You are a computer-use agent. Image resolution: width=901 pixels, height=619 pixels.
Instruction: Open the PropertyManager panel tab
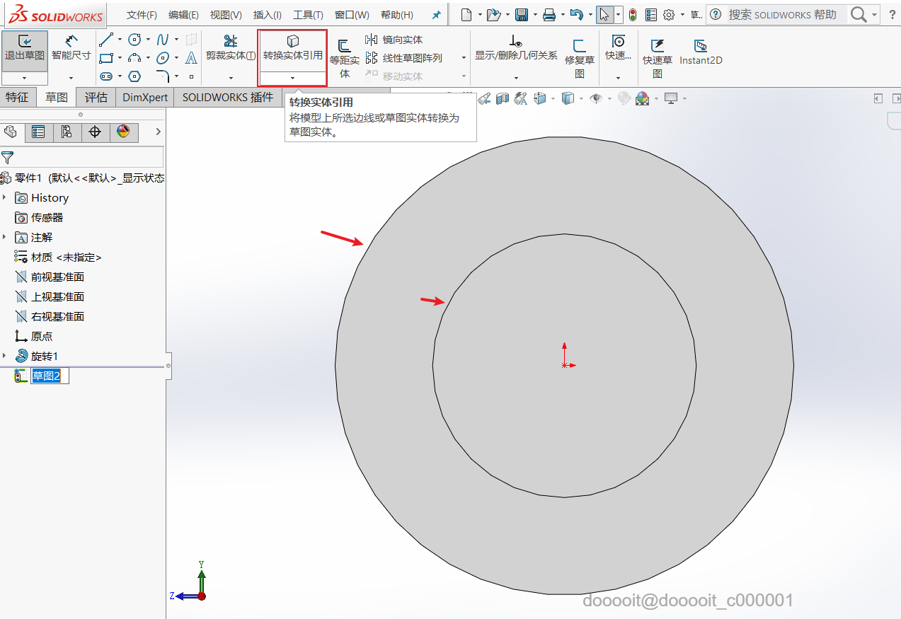38,132
